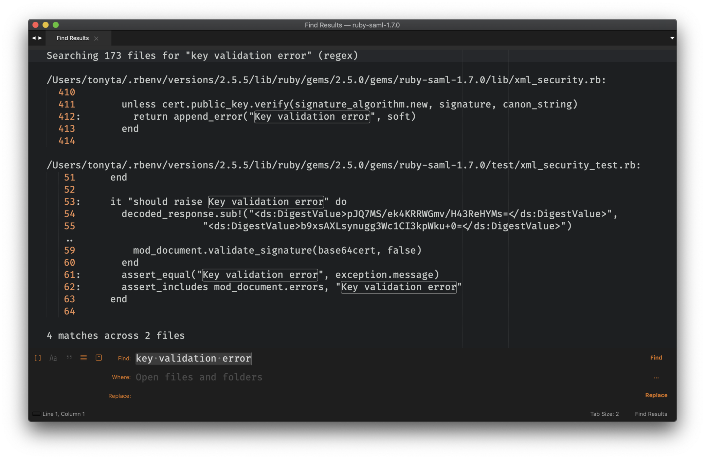Toggle side bar icon in status bar
The image size is (705, 459).
pyautogui.click(x=36, y=414)
